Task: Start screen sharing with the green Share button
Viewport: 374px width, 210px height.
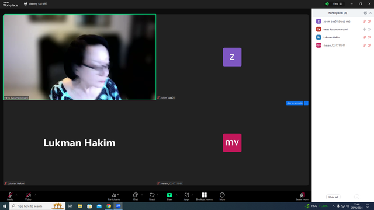Action: [169, 197]
